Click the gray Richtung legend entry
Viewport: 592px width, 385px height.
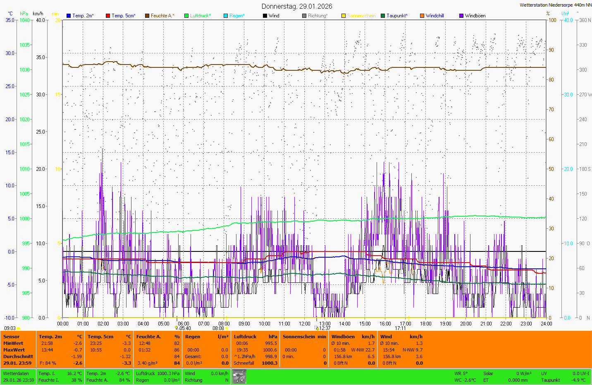(317, 16)
